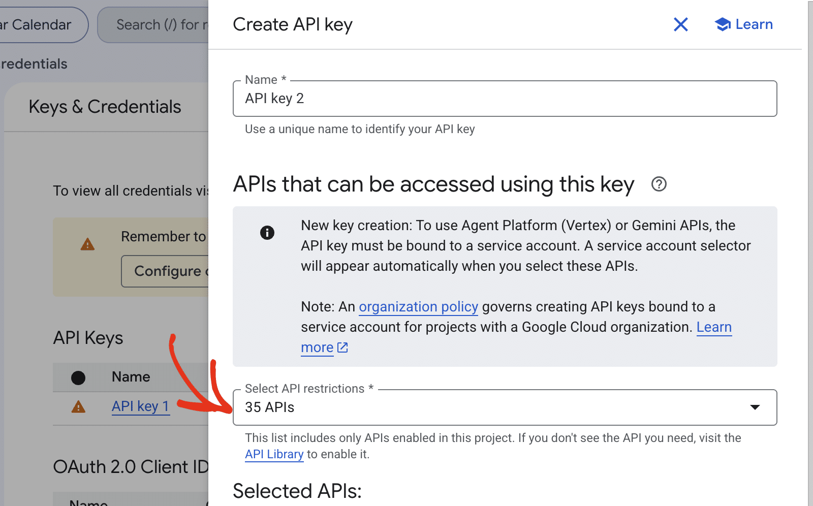813x506 pixels.
Task: Open API key 1 in the keys table
Action: [x=140, y=406]
